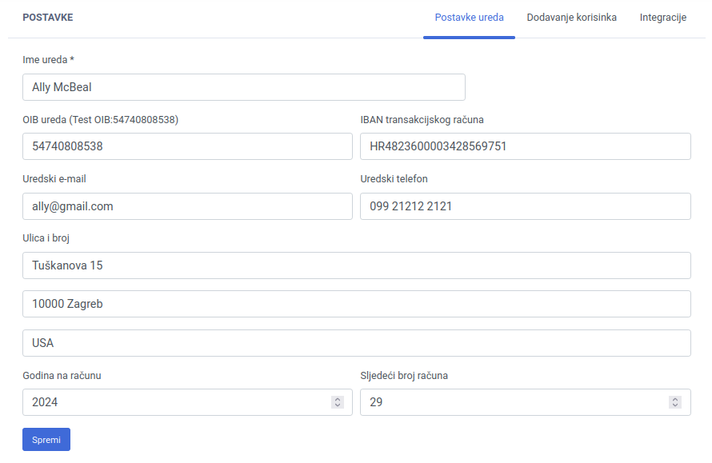This screenshot has height=463, width=712.
Task: Decrease Godina na računu with down arrow
Action: [x=338, y=406]
